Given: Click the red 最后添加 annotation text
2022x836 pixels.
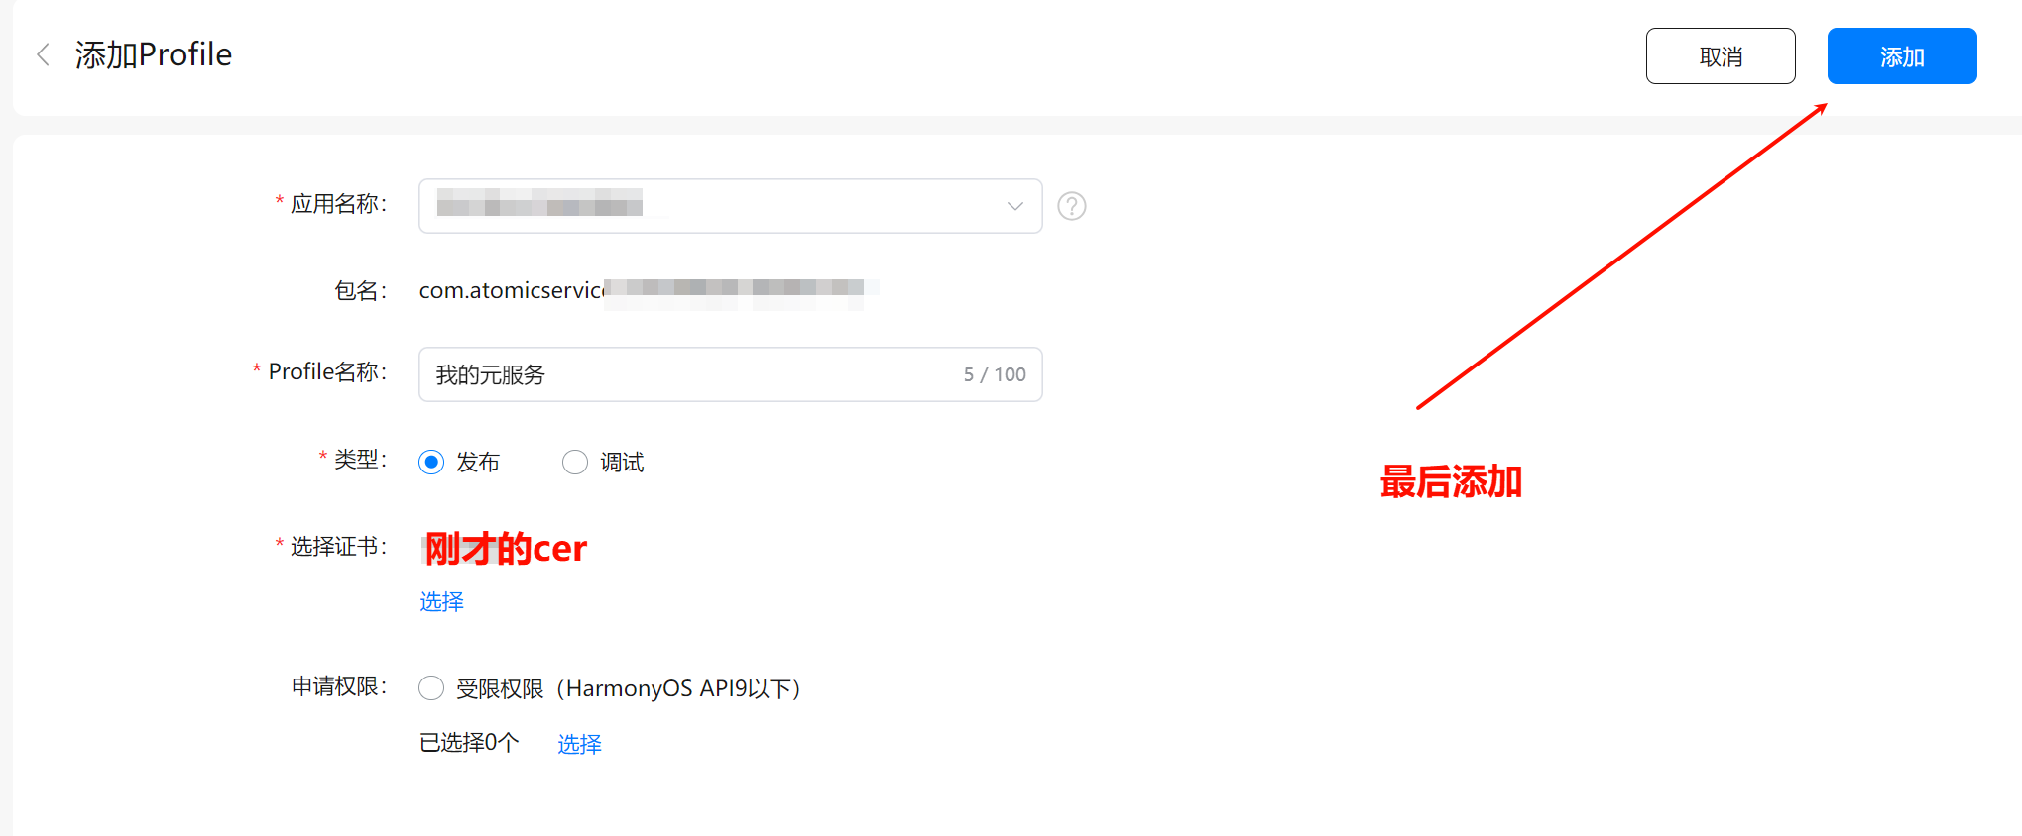Looking at the screenshot, I should pos(1451,482).
